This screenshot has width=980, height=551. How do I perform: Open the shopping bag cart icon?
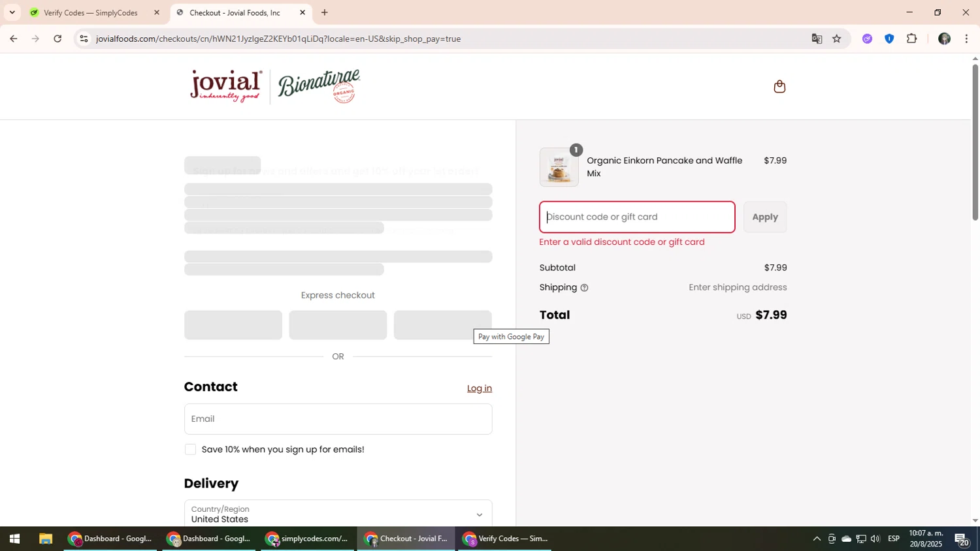tap(779, 86)
